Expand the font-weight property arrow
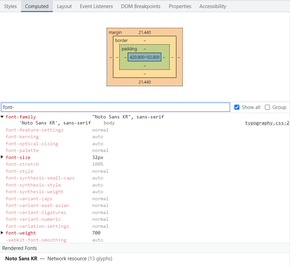Screen dimensions: 290x267 [2, 233]
